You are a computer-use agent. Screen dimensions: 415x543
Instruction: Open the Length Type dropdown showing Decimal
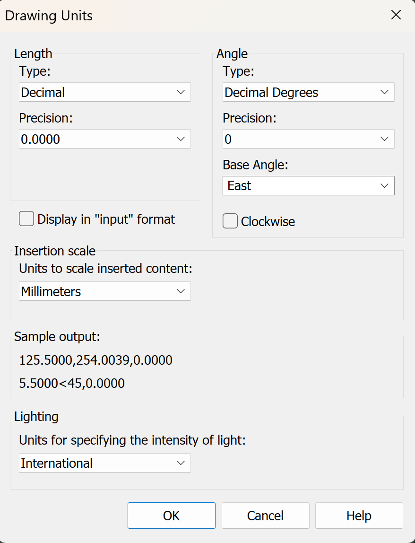105,92
